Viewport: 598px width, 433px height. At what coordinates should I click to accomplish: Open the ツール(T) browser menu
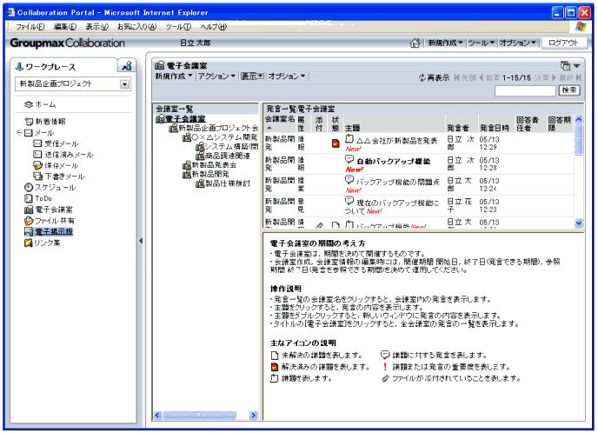(179, 27)
